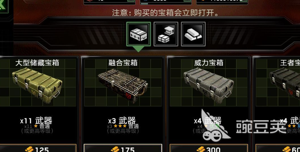Purchase the king crate at right edge

click(x=278, y=148)
